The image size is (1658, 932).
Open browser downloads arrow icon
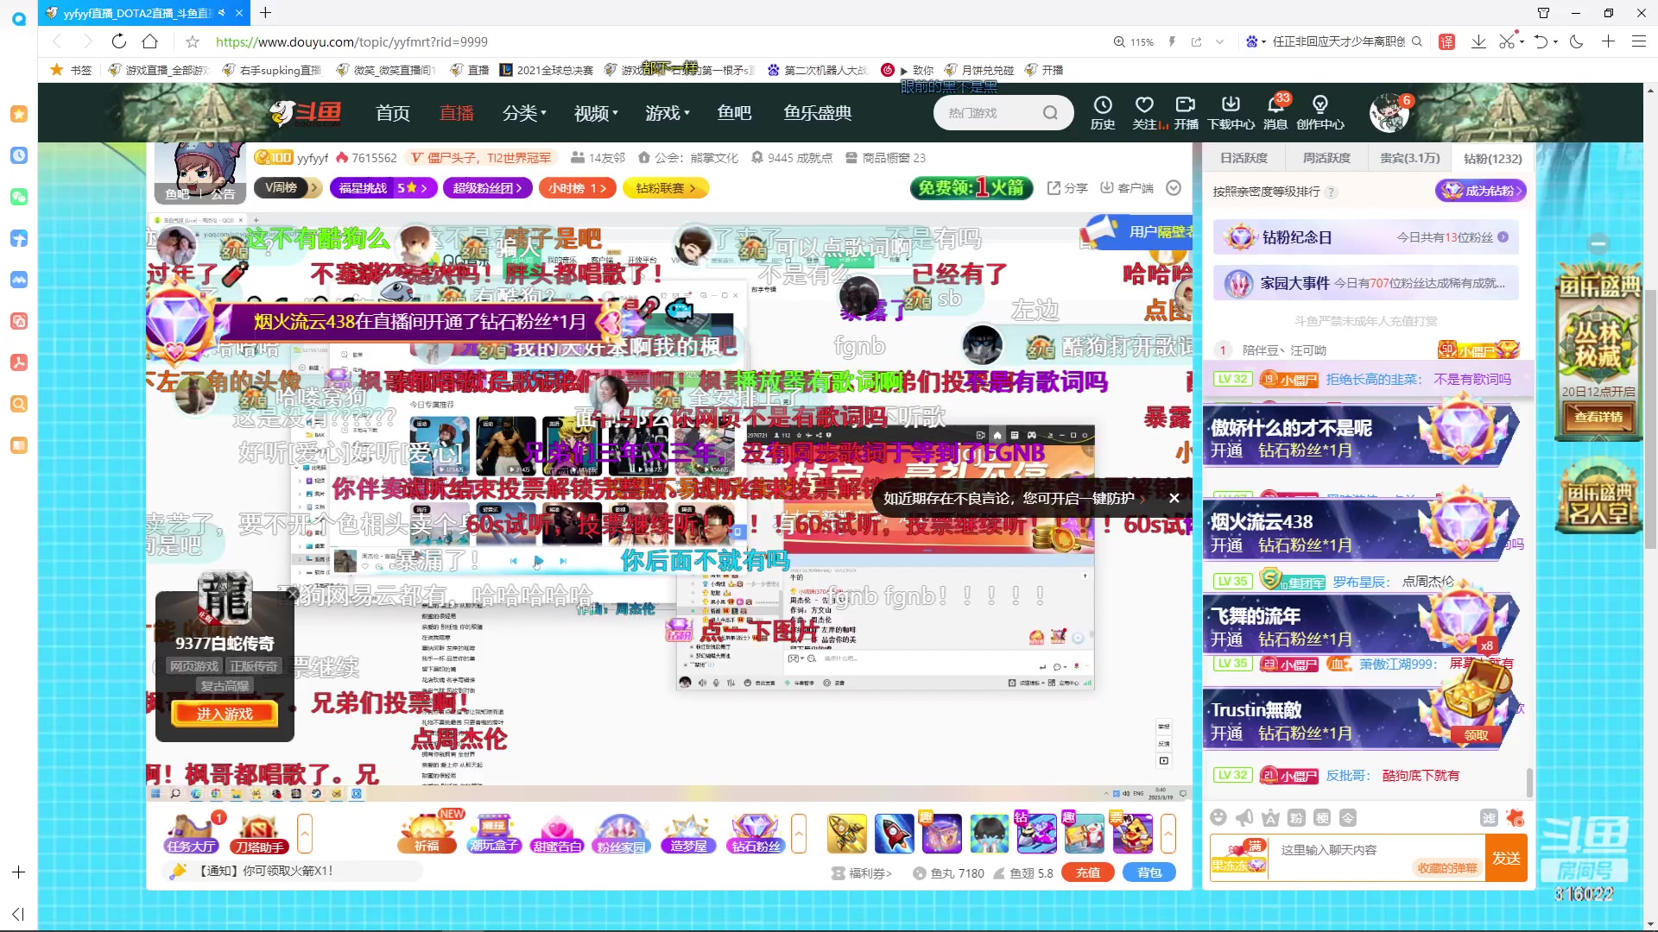click(x=1478, y=41)
